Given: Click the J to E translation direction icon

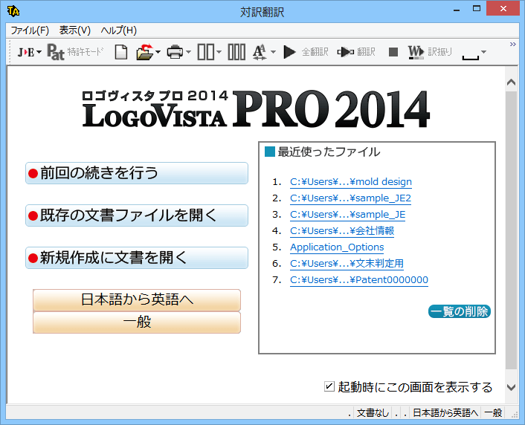Looking at the screenshot, I should tap(25, 52).
